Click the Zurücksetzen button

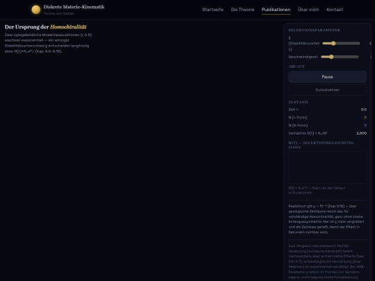[327, 90]
